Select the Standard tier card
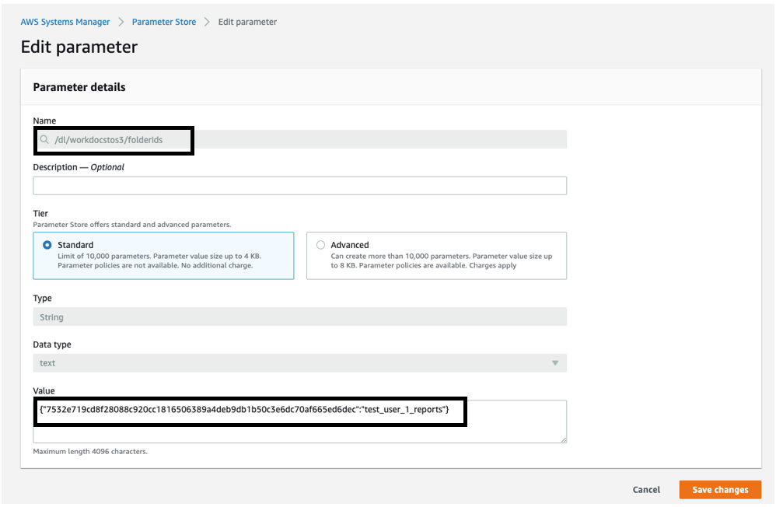776x507 pixels. (163, 255)
